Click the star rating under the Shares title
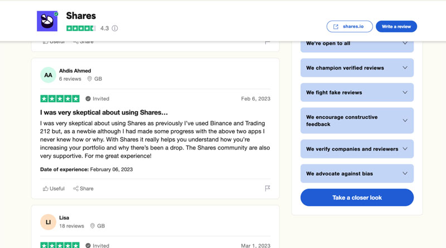The height and width of the screenshot is (248, 446). [81, 28]
